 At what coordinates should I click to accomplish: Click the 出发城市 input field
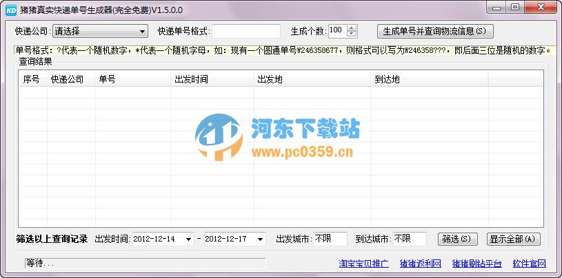click(330, 239)
